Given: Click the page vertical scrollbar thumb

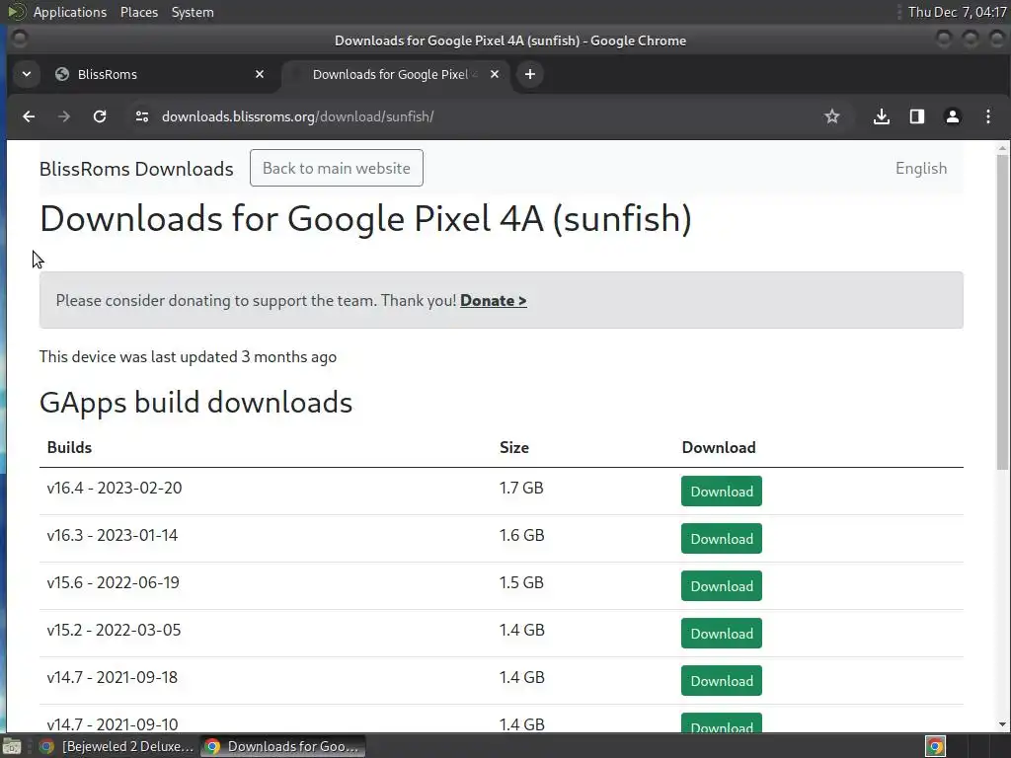Looking at the screenshot, I should (x=1002, y=313).
